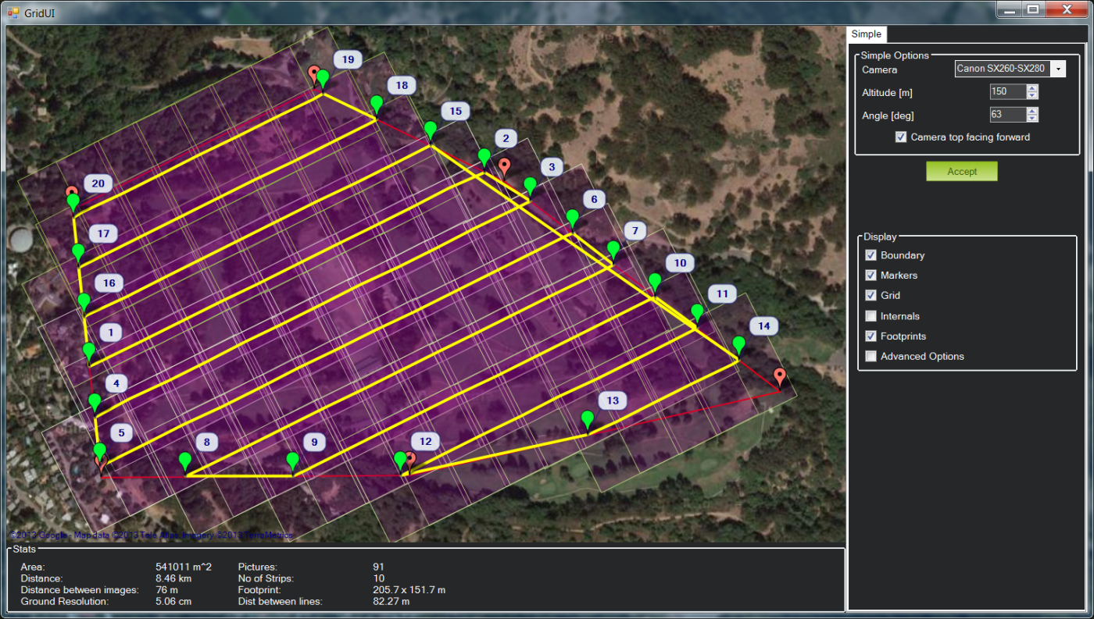Click the red boundary marker near waypoint 2
The width and height of the screenshot is (1094, 619).
coord(505,169)
